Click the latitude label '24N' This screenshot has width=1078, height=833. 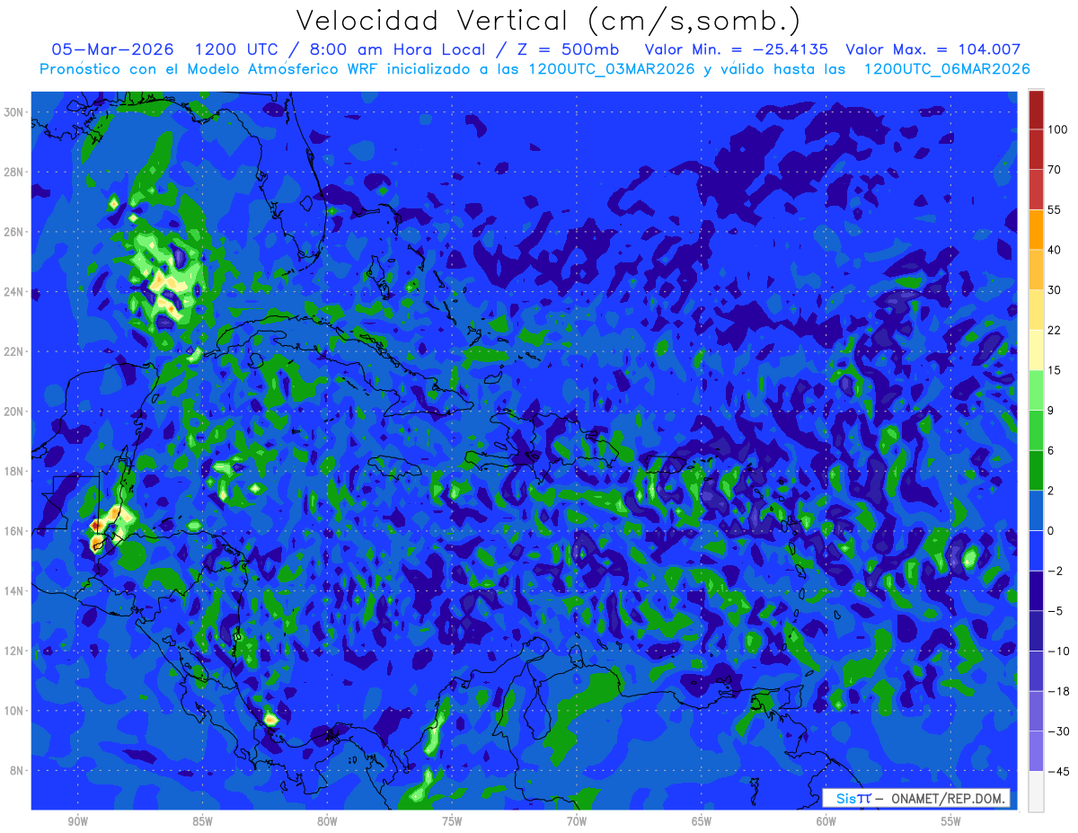coord(15,292)
